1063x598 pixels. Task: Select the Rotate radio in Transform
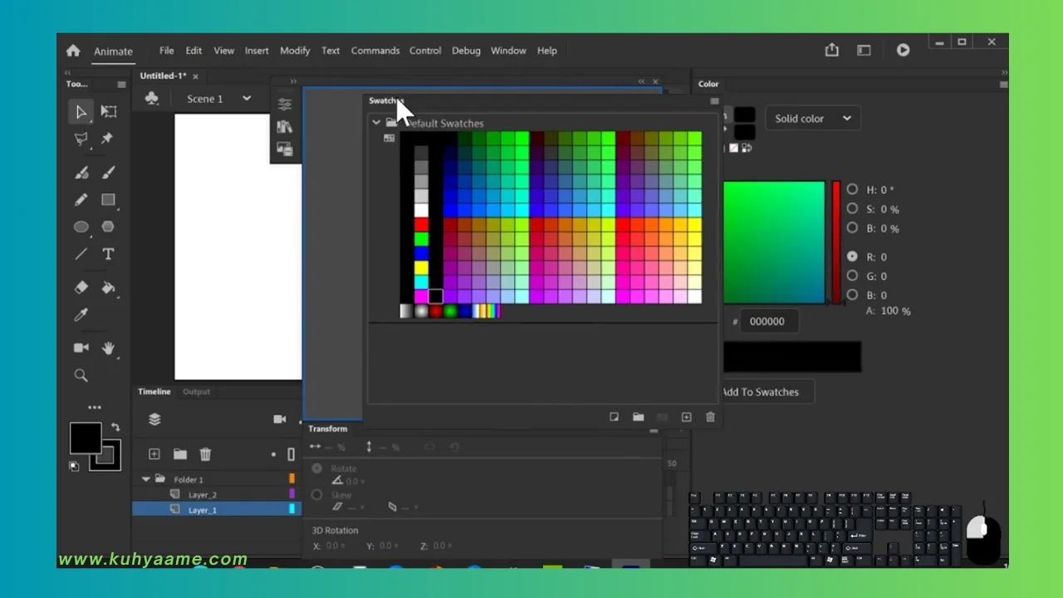(x=316, y=468)
